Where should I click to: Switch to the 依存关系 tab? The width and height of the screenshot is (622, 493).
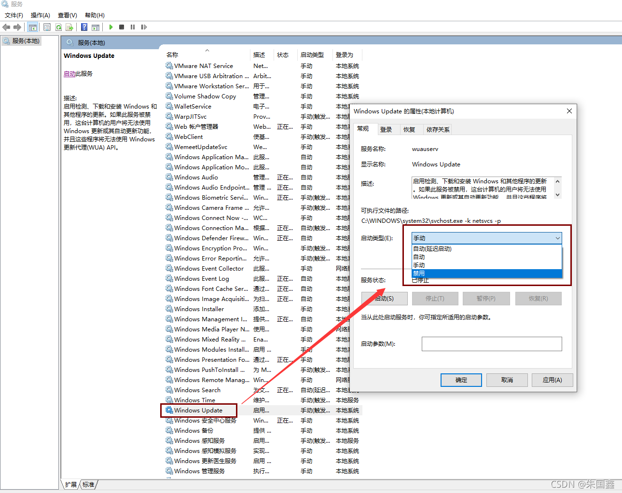click(x=438, y=129)
